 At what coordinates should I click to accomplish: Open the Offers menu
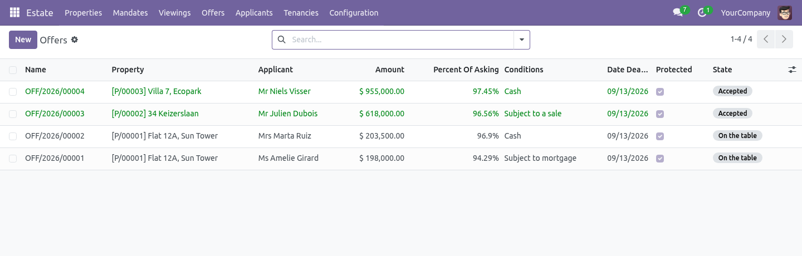(213, 12)
